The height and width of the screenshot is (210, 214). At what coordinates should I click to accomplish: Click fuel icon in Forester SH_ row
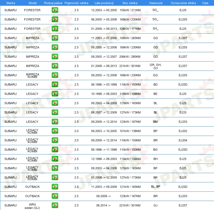55,29
